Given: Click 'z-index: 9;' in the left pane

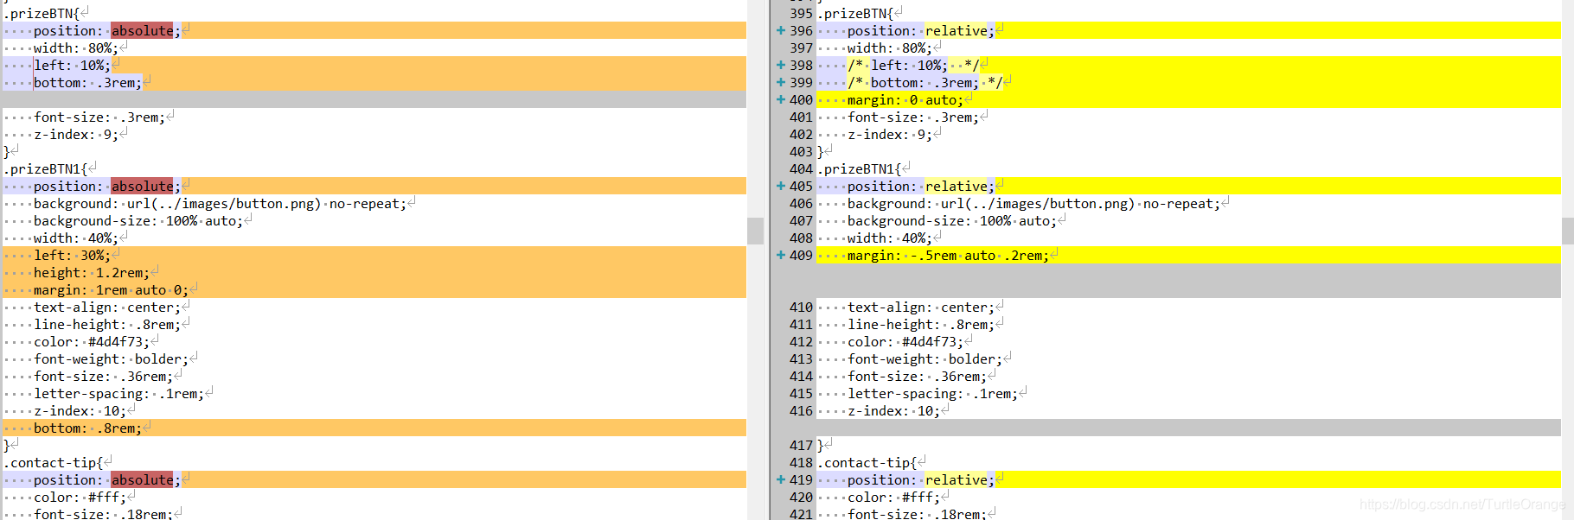Looking at the screenshot, I should [76, 134].
